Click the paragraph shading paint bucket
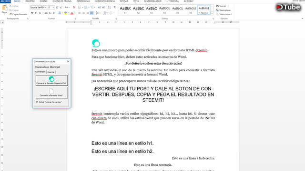Screen dimensions: 305x171 (x=105, y=13)
